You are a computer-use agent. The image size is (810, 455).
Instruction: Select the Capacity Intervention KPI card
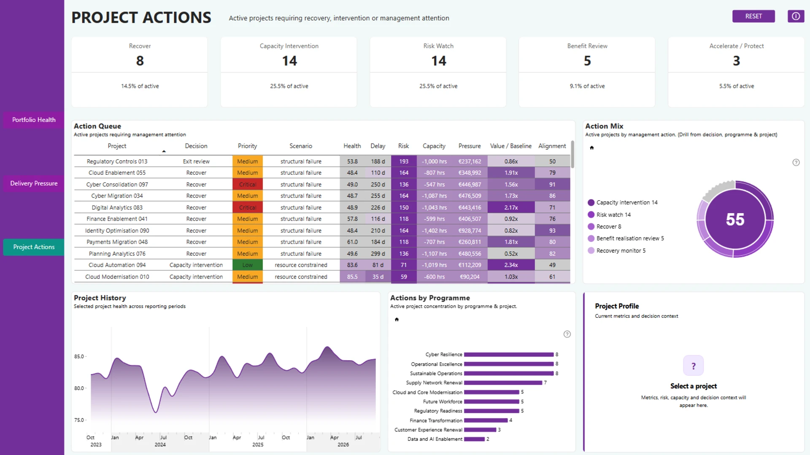click(289, 72)
